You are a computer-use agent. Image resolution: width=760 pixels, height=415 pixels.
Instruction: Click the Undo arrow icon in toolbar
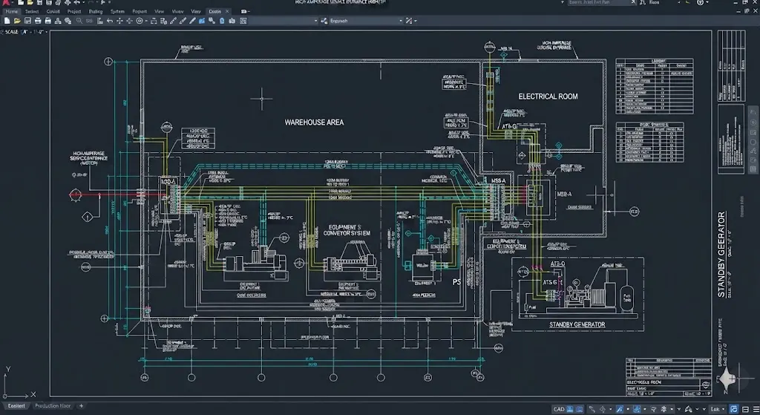(x=110, y=21)
